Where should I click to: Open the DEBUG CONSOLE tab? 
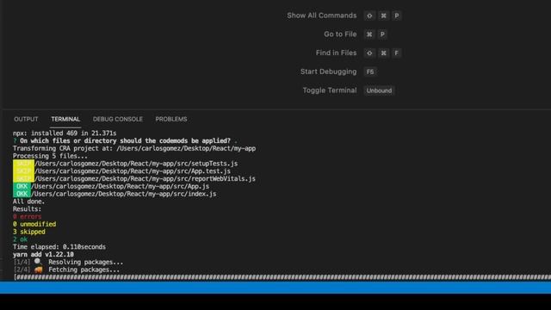coord(118,119)
